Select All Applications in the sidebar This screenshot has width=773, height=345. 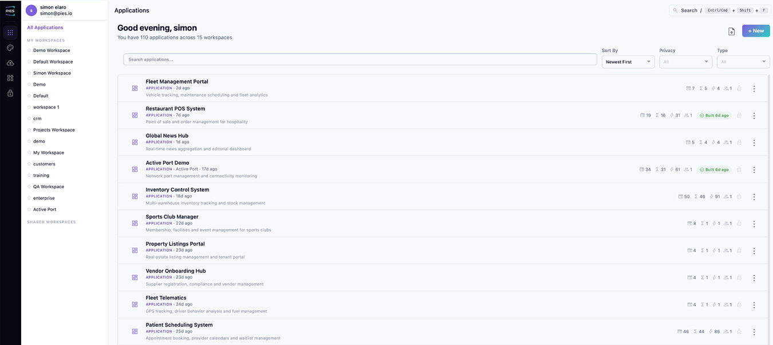pyautogui.click(x=45, y=27)
